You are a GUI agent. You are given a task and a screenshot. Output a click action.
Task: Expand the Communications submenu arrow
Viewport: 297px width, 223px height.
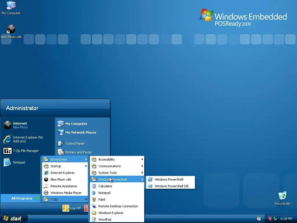pos(142,166)
